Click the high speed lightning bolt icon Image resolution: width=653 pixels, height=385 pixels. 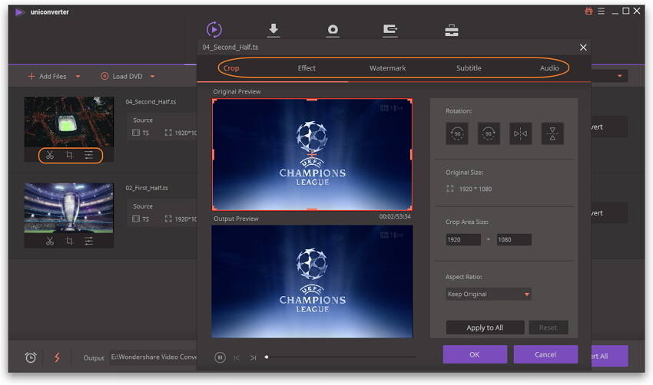[57, 357]
